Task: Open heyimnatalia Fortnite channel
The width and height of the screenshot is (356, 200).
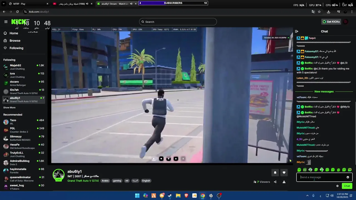Action: click(24, 171)
